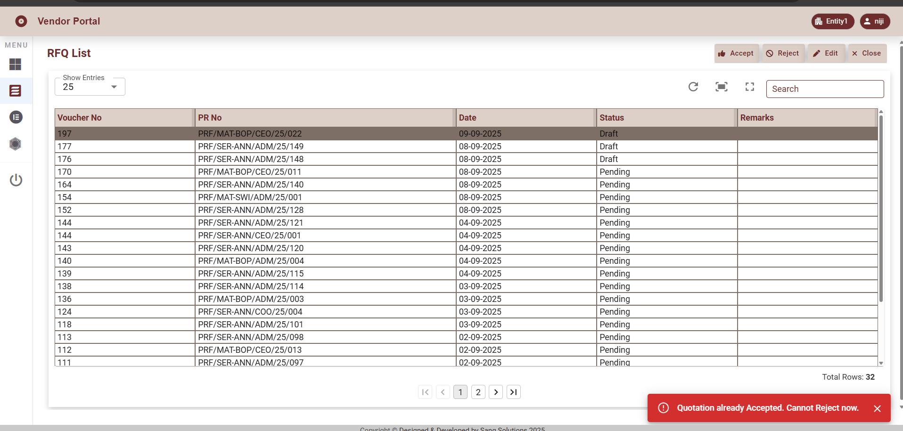The image size is (903, 431).
Task: Click the hexagon badge sidebar icon
Action: tap(16, 144)
